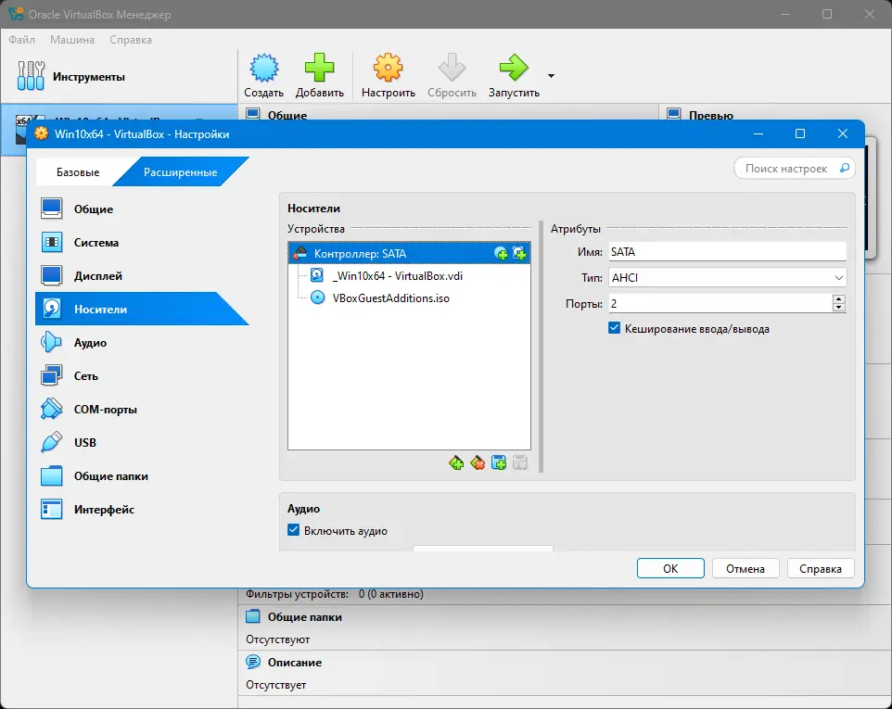Click the Порты field showing 2
892x709 pixels.
[720, 304]
